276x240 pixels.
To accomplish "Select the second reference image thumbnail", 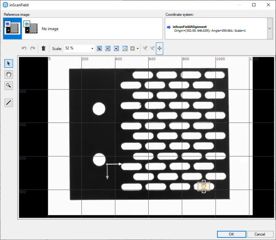I will (x=31, y=28).
